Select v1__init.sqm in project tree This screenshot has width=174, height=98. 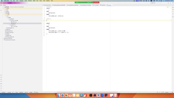15,26
